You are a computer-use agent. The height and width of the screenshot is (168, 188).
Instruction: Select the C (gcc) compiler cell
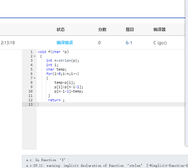pyautogui.click(x=160, y=43)
